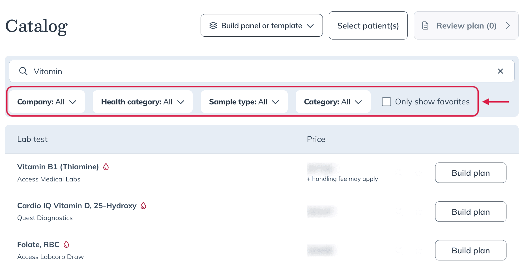The height and width of the screenshot is (272, 524).
Task: Click the search magnifier icon
Action: (23, 71)
